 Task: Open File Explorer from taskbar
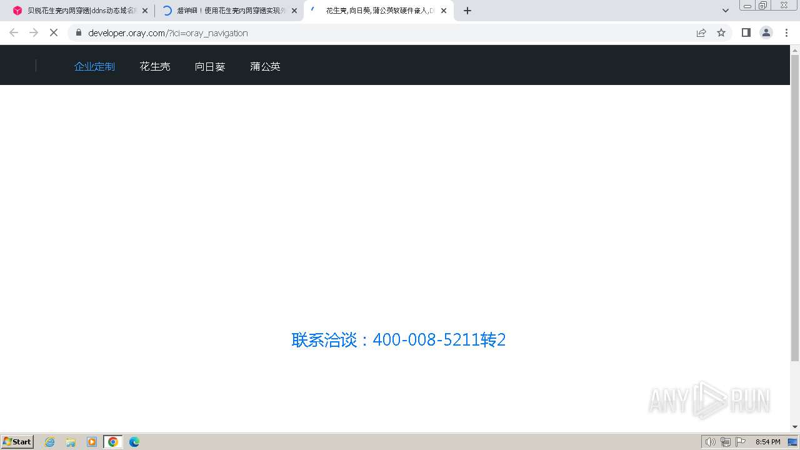point(71,442)
